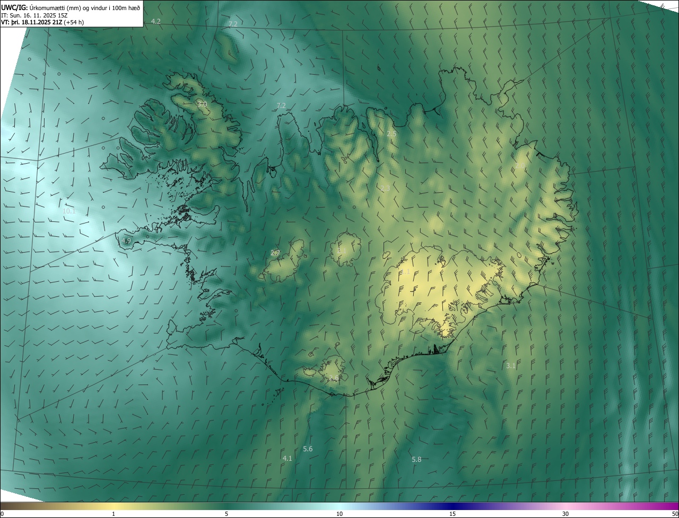The image size is (679, 518).
Task: Click the 2.6 value label near the south coast
Action: 333,378
